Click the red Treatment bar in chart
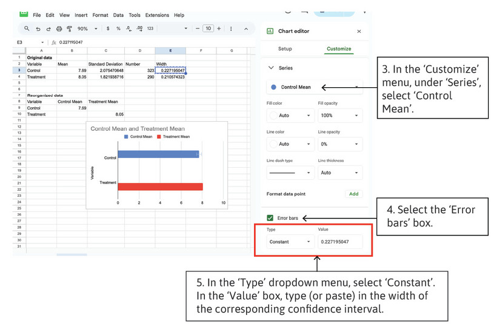491x324 pixels. coord(160,187)
